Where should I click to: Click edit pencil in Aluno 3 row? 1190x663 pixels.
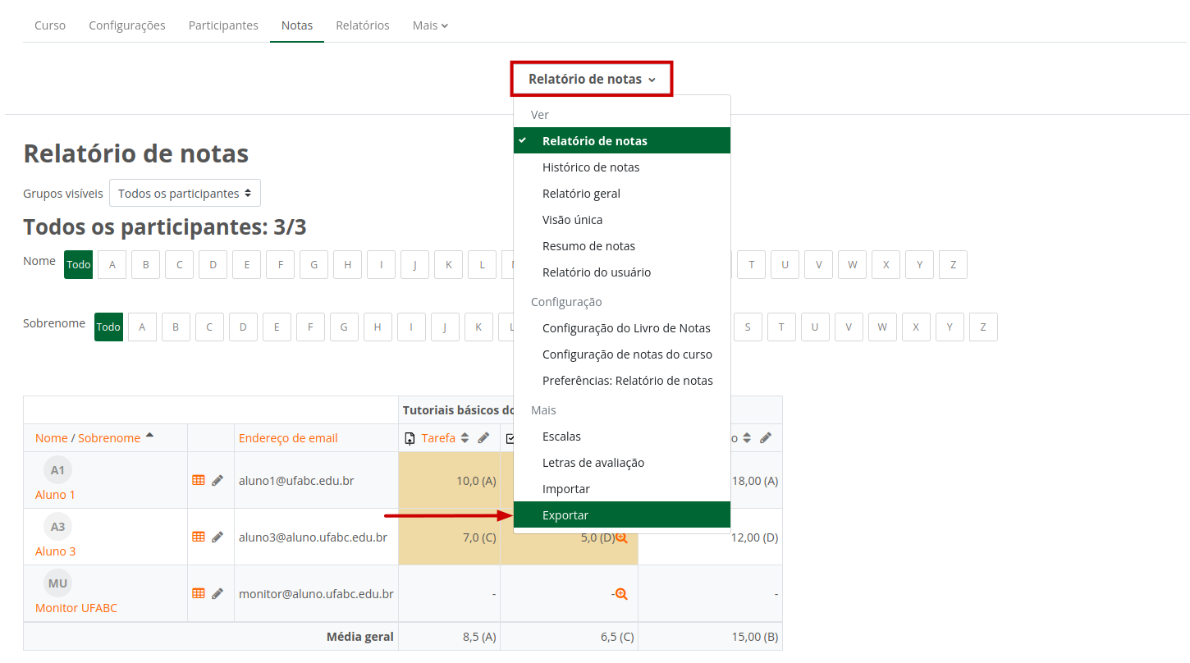point(217,537)
